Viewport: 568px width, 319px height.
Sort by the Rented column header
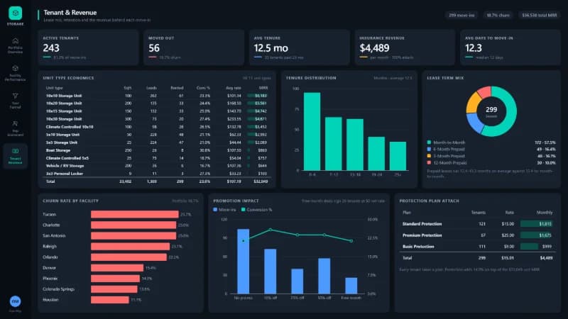point(177,88)
